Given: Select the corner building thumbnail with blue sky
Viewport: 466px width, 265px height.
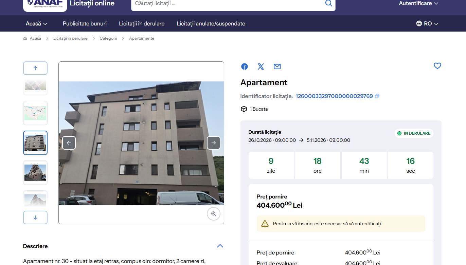Looking at the screenshot, I should (x=35, y=173).
